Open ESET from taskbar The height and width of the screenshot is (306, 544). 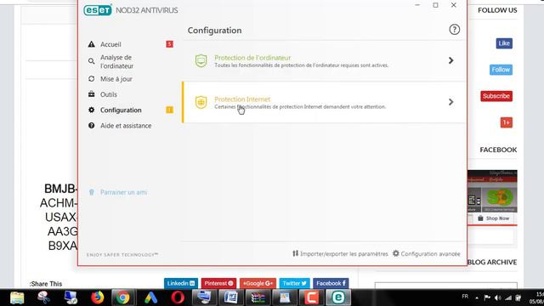[x=338, y=297]
